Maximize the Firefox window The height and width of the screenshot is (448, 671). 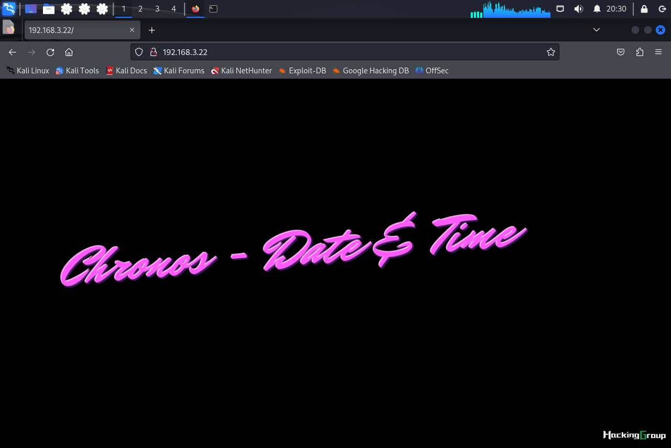tap(648, 30)
